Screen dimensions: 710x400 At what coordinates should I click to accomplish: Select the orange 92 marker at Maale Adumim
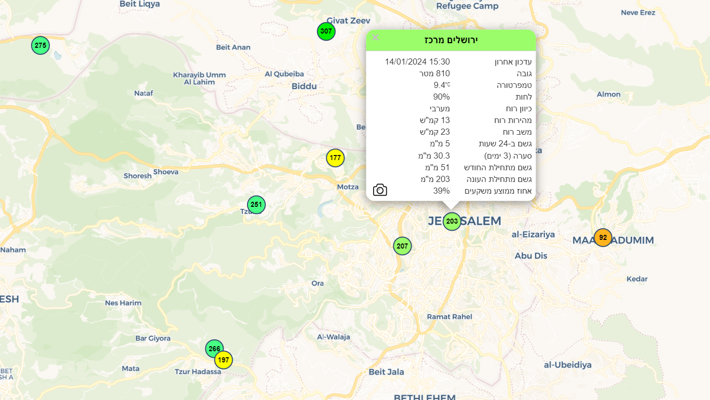(x=603, y=237)
